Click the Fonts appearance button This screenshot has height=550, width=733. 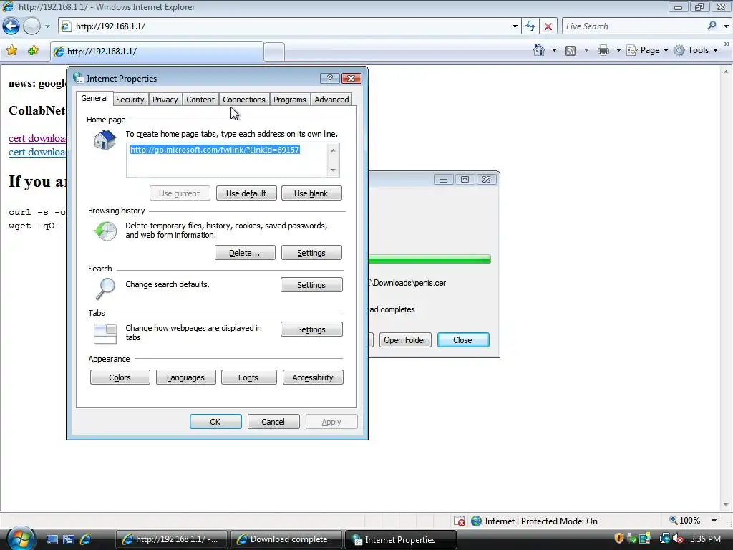point(248,377)
